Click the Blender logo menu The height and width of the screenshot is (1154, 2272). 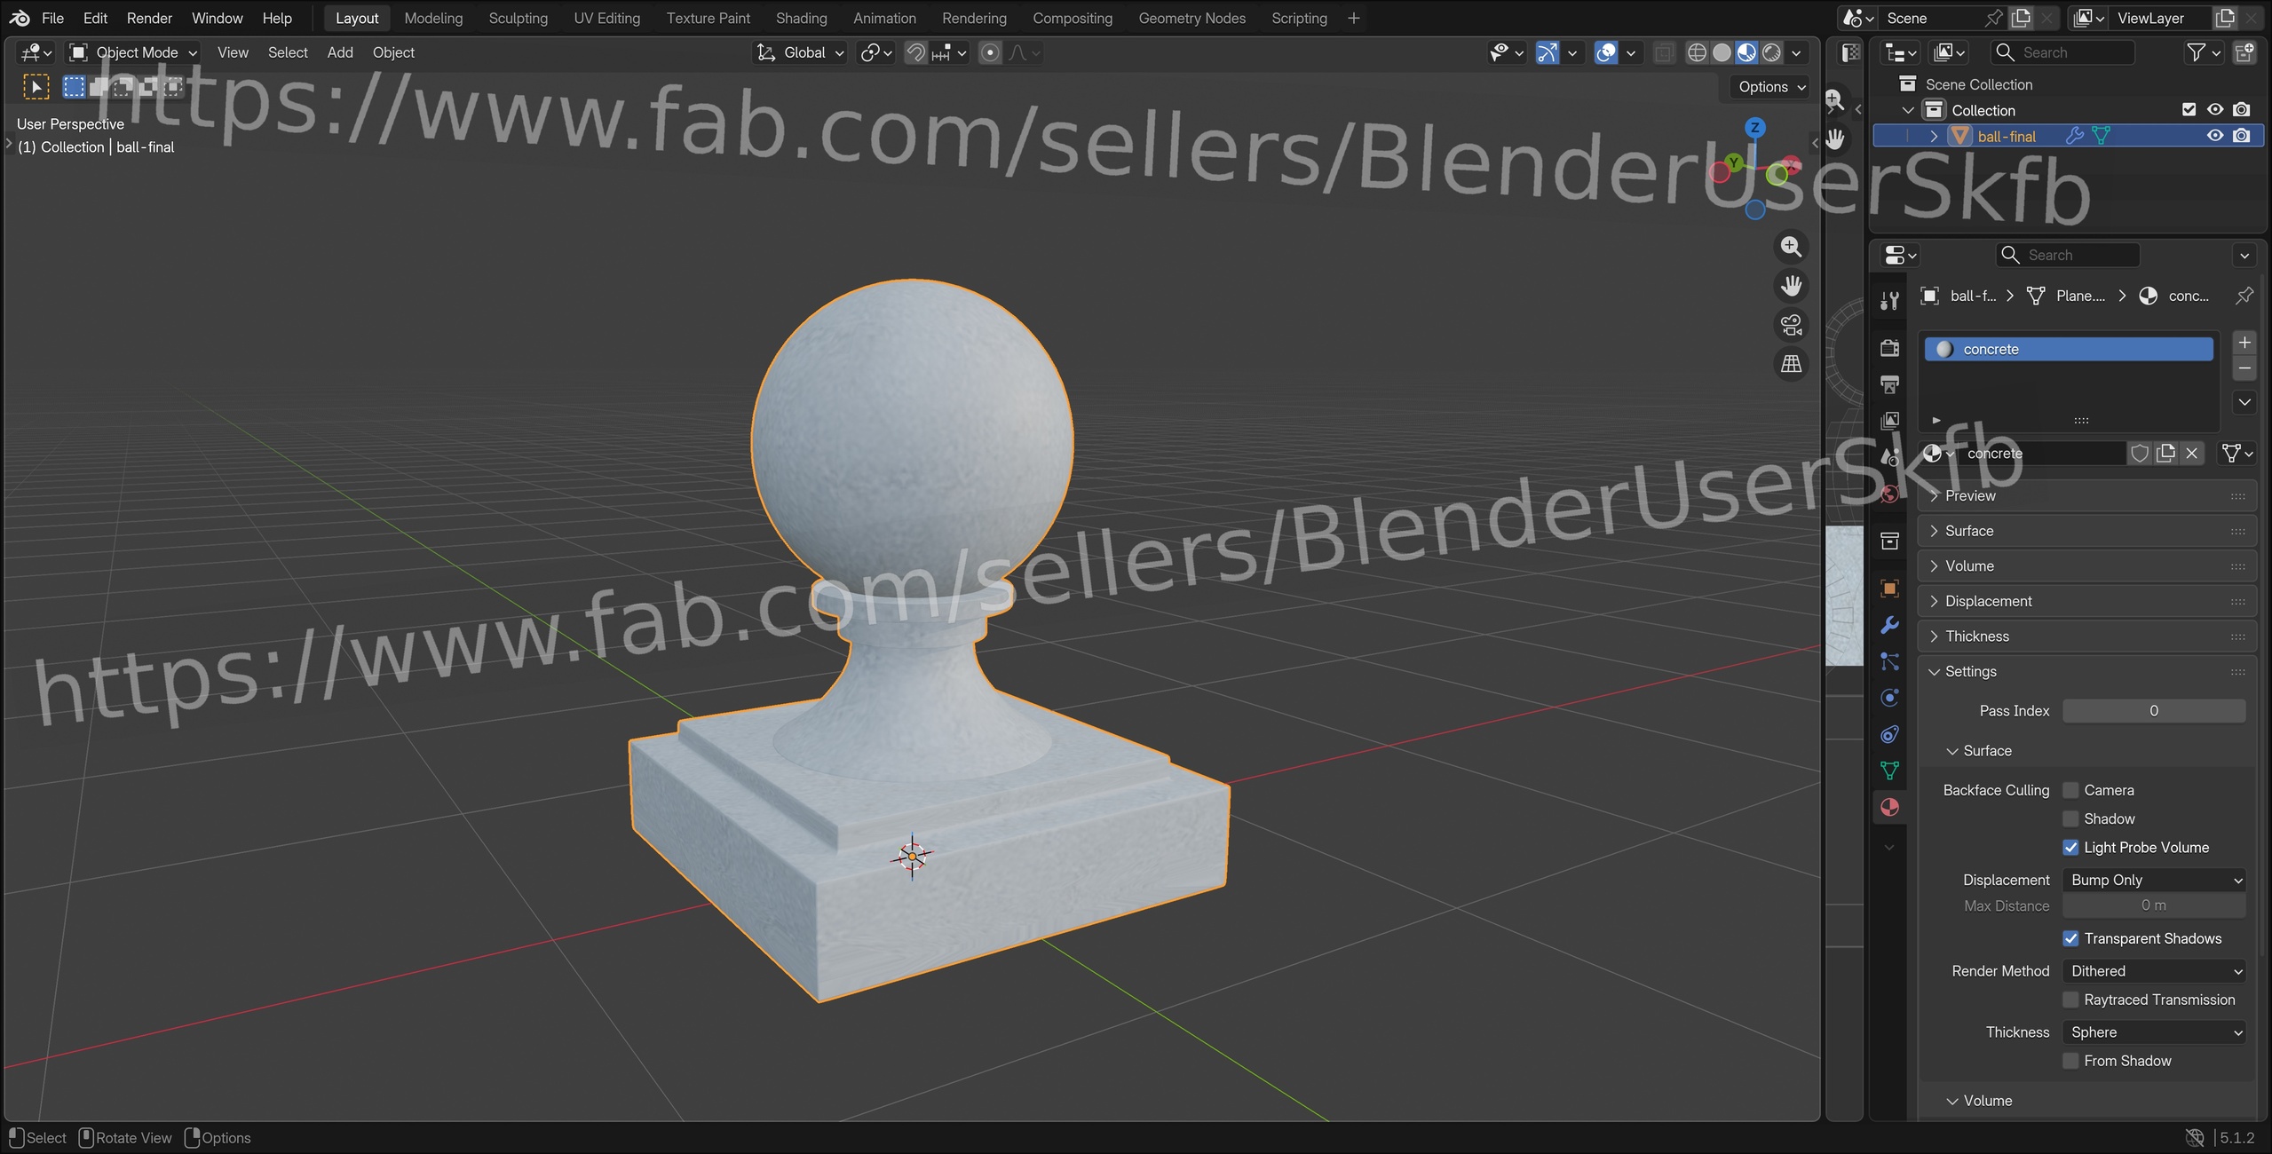point(20,18)
